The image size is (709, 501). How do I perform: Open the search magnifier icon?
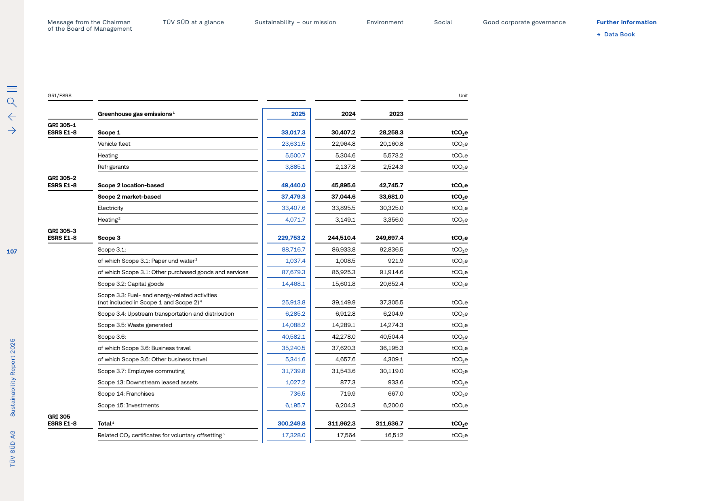point(12,103)
